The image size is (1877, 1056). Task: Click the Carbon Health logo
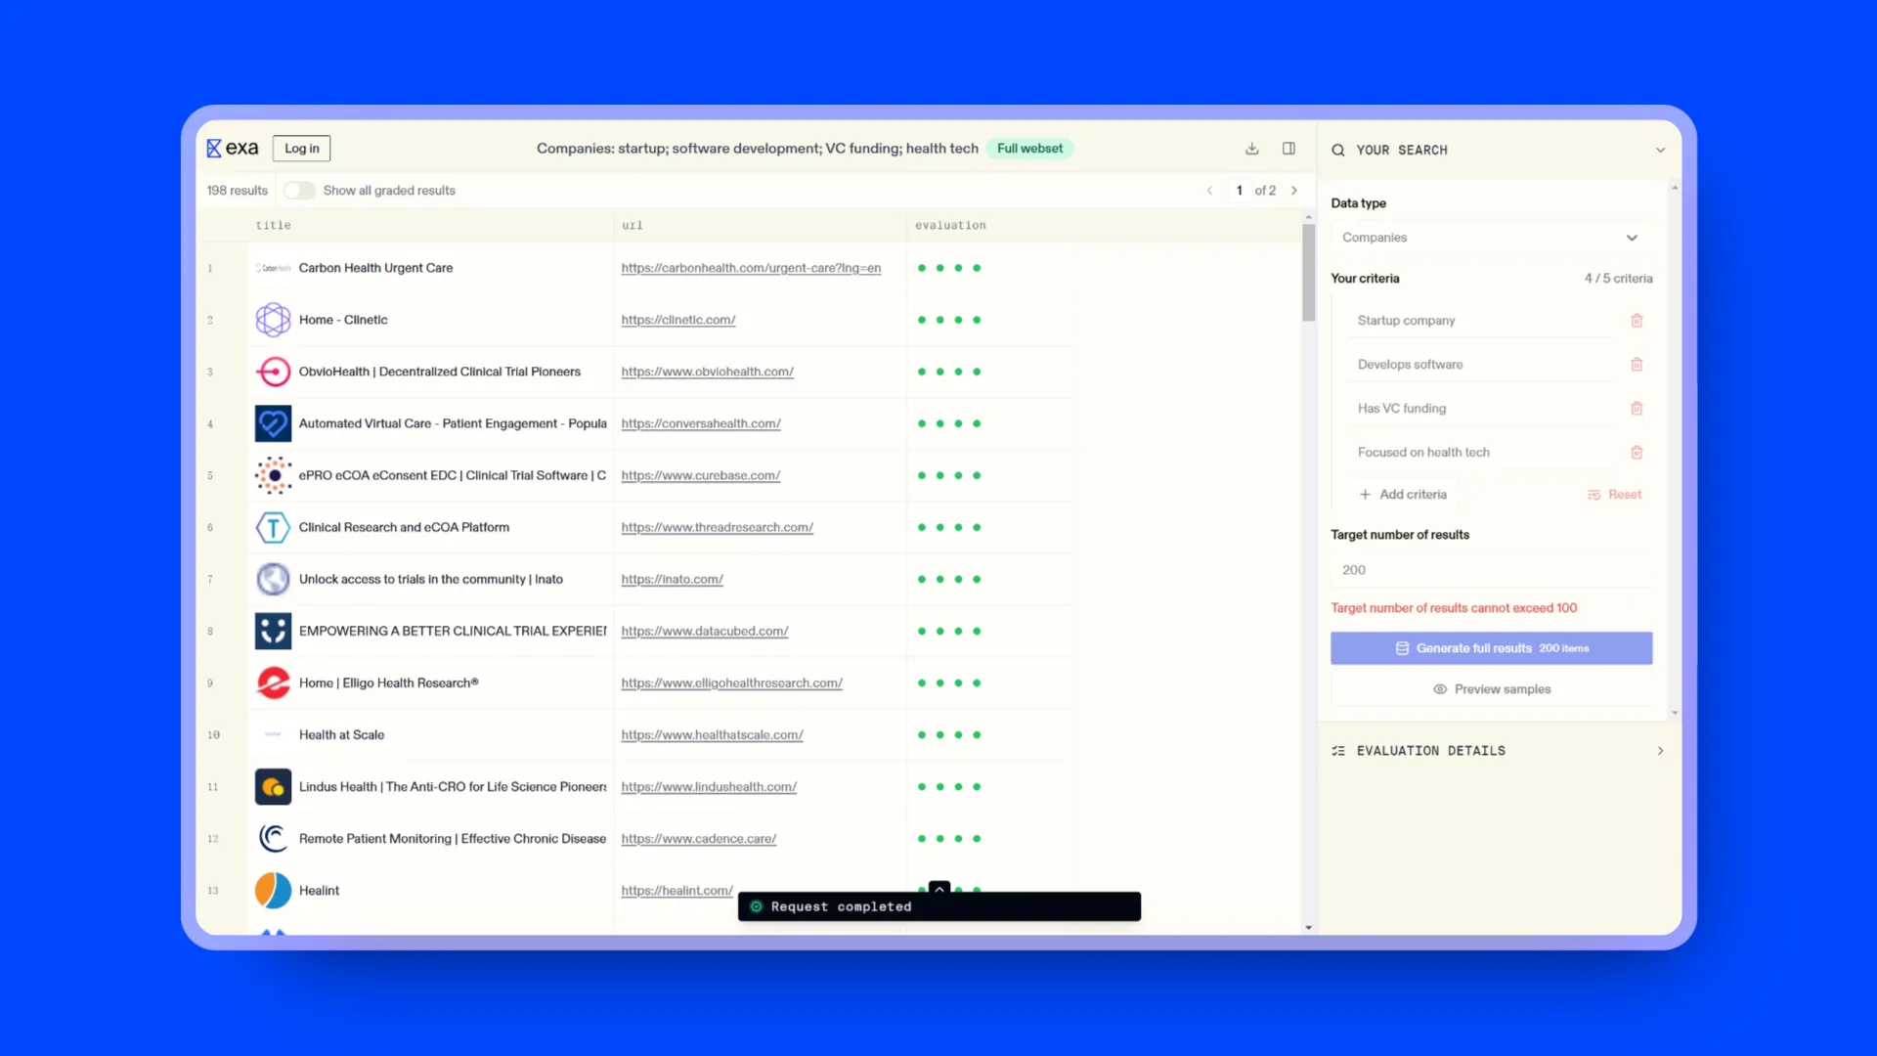pos(273,268)
